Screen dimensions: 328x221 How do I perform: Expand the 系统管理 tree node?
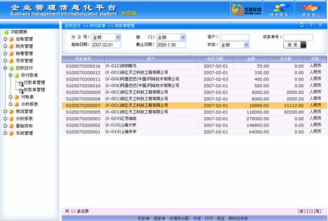pyautogui.click(x=5, y=133)
